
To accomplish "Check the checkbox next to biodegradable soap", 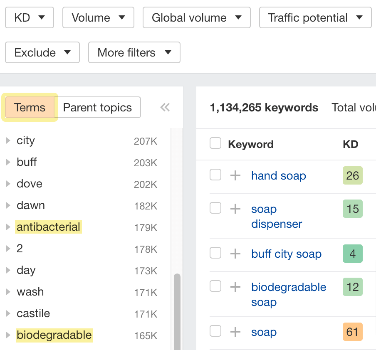I will tap(215, 287).
